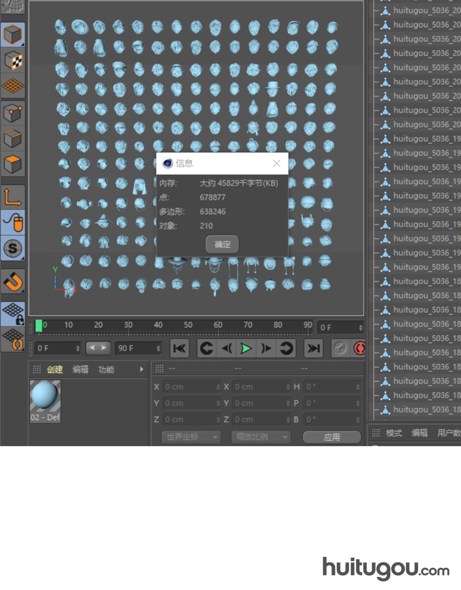Select the Texture mode checkered cube icon
The width and height of the screenshot is (461, 590).
click(13, 60)
